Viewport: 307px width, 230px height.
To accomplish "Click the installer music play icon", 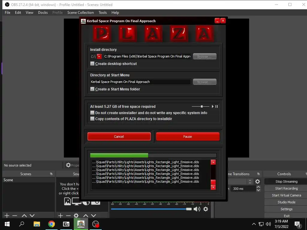I will (213, 106).
